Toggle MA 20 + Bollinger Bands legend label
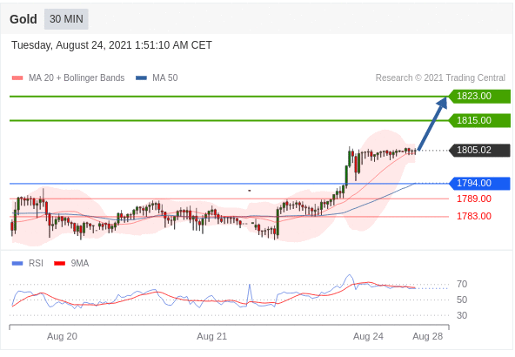The image size is (515, 357). [x=77, y=77]
